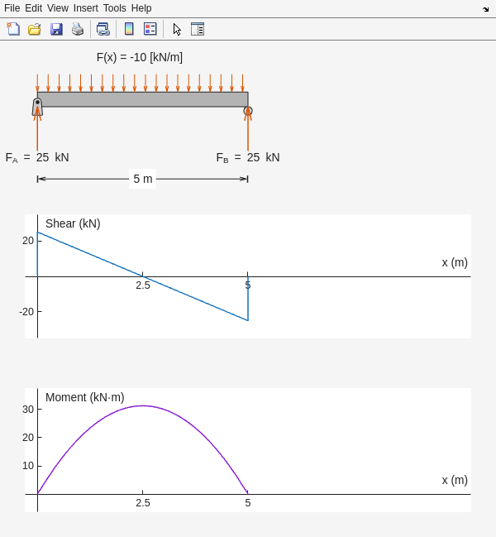The image size is (496, 537).
Task: Toggle the Edit Plot arrow tool
Action: tap(177, 29)
